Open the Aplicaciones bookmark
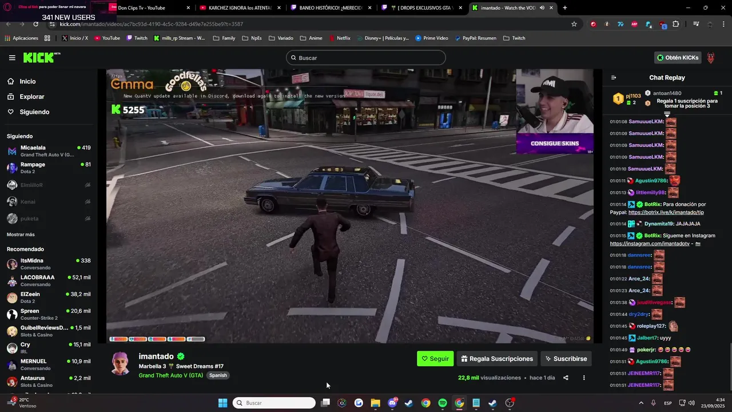The image size is (732, 412). (21, 38)
